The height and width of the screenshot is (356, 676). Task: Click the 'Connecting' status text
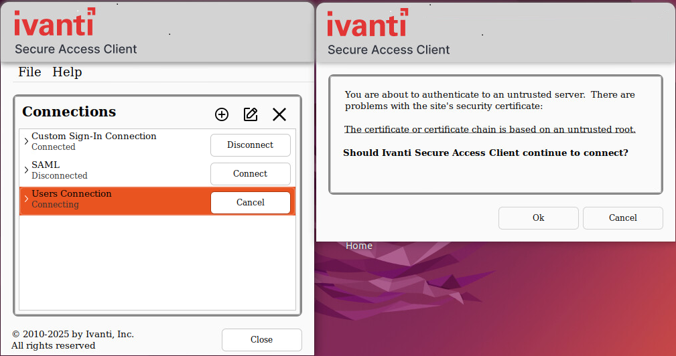pos(55,205)
